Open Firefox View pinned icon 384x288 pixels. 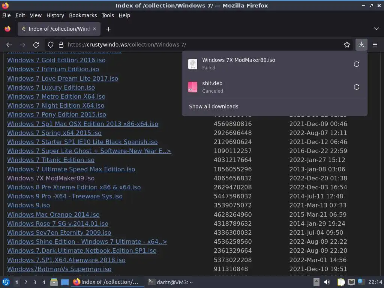tap(7, 29)
